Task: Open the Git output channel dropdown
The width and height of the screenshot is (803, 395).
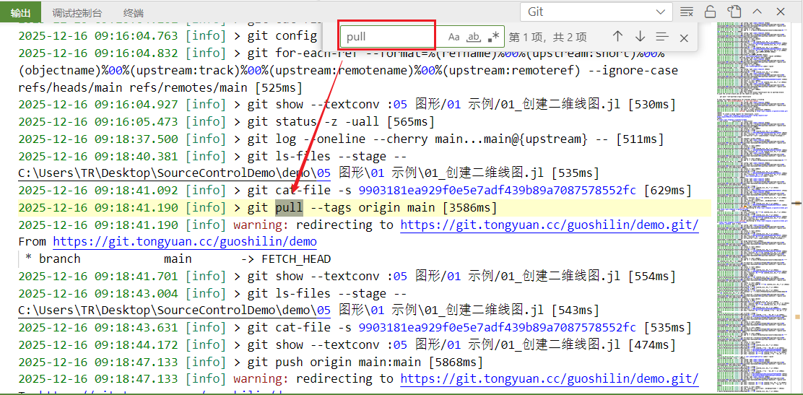Action: [596, 12]
